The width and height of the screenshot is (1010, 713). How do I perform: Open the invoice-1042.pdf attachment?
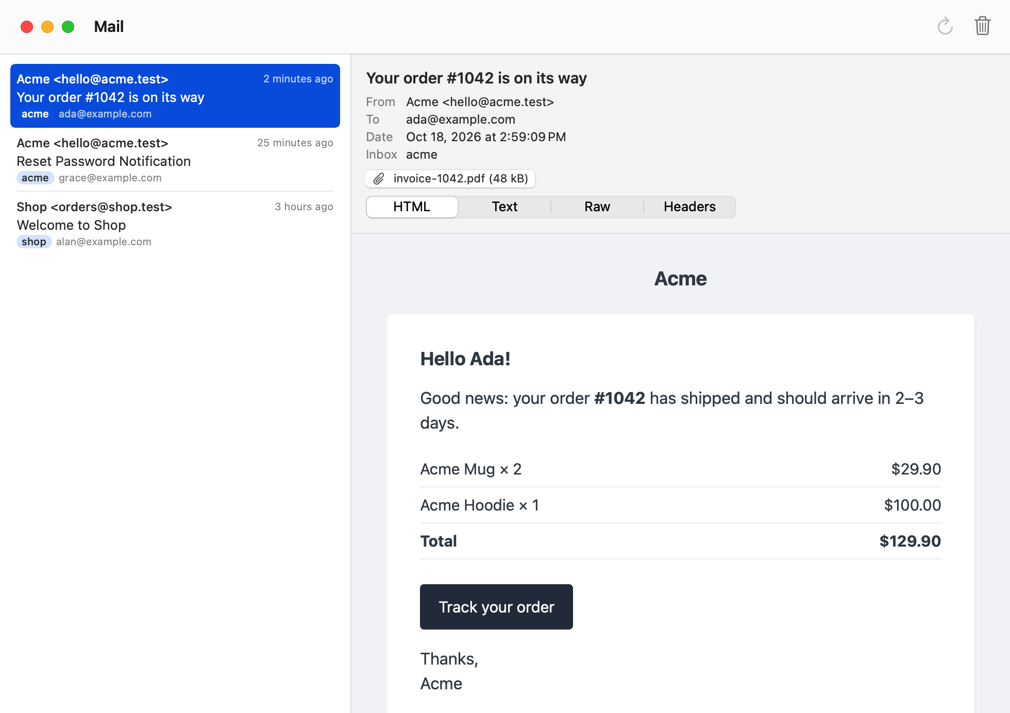tap(450, 179)
